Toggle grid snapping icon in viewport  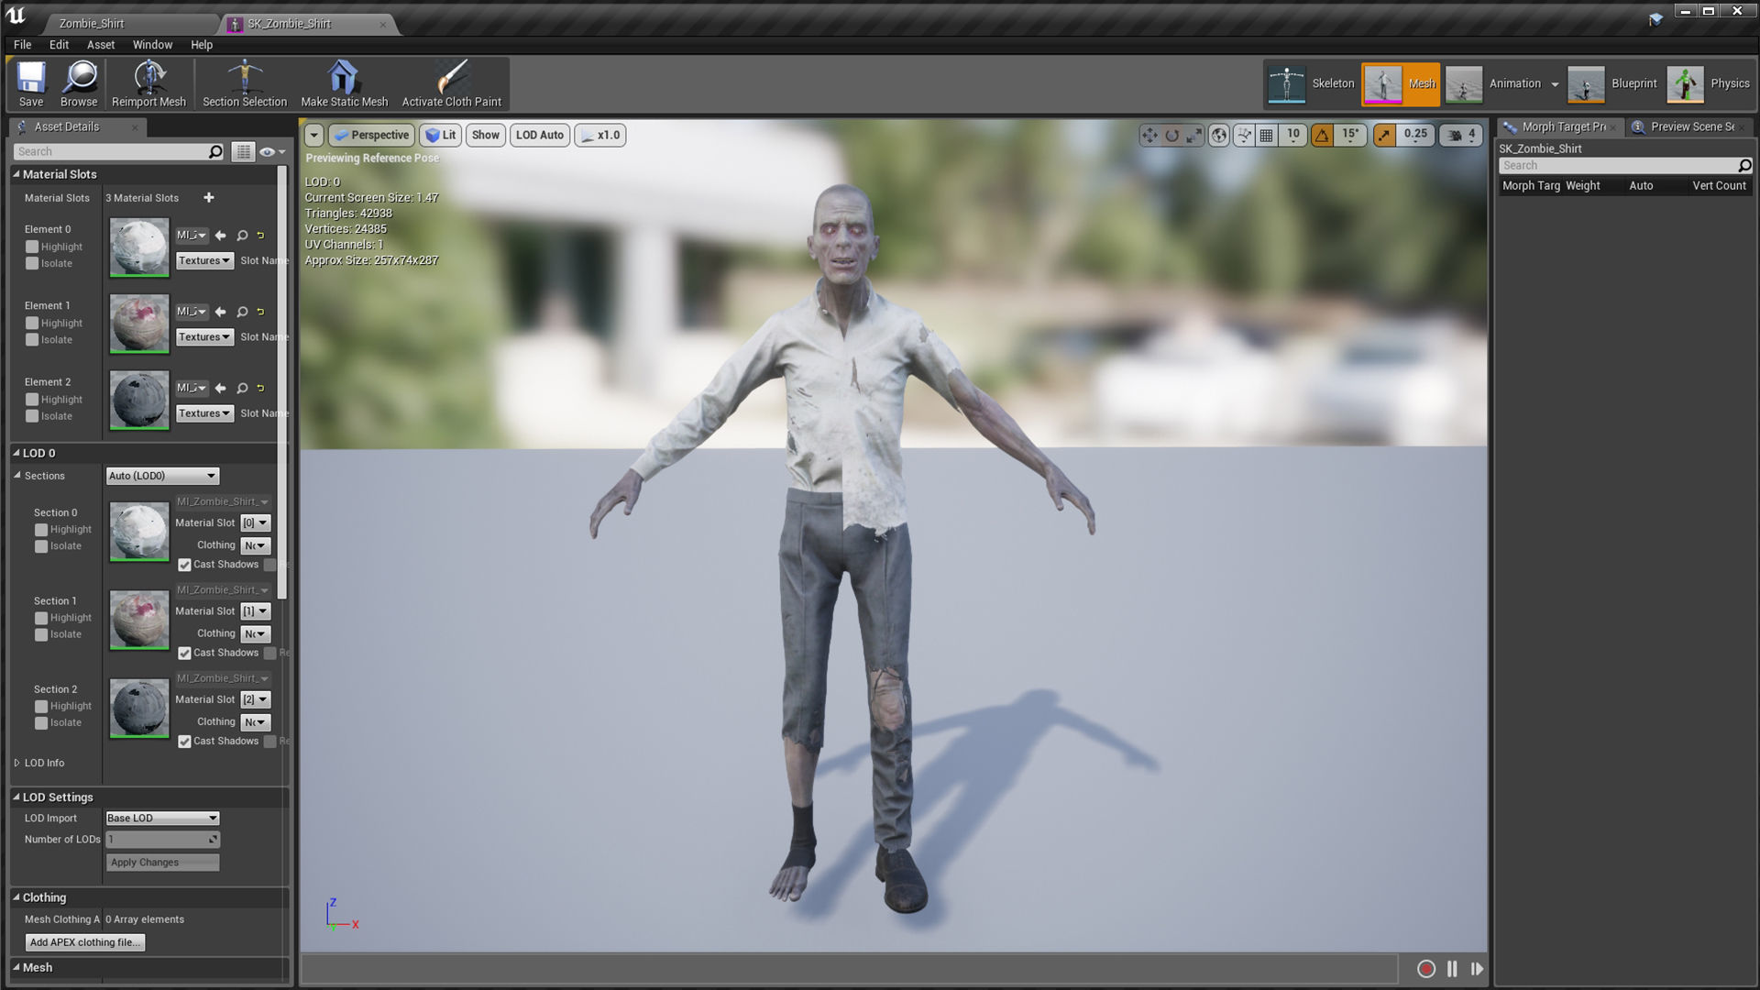pyautogui.click(x=1266, y=136)
